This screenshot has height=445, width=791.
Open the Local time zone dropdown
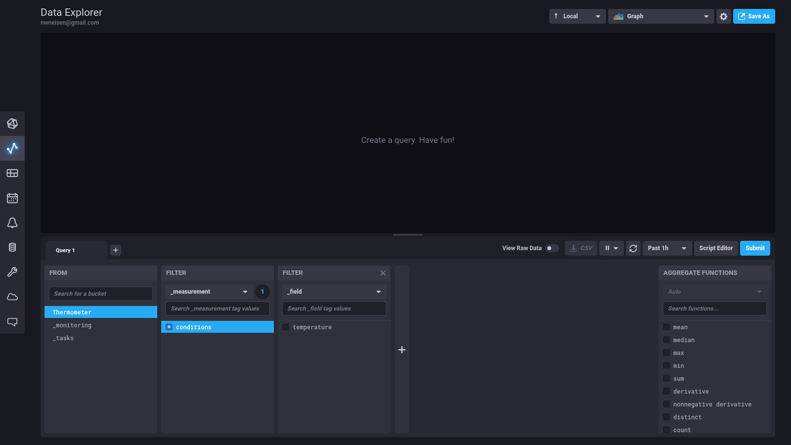pyautogui.click(x=577, y=16)
